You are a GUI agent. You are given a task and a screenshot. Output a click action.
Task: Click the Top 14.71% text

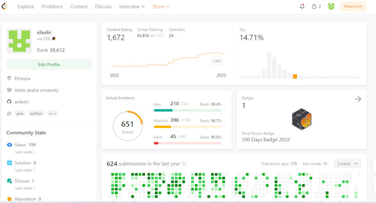tap(251, 38)
